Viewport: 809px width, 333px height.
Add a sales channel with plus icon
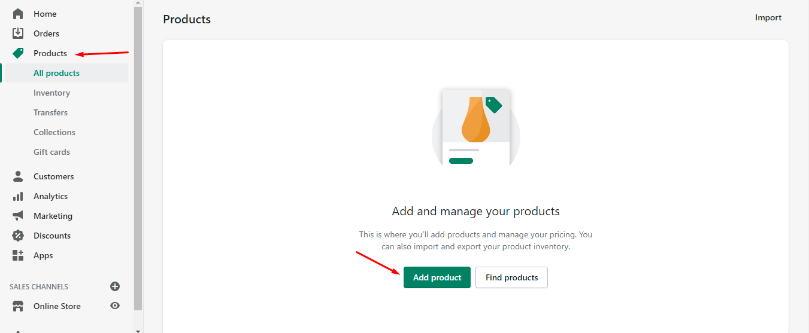point(115,286)
